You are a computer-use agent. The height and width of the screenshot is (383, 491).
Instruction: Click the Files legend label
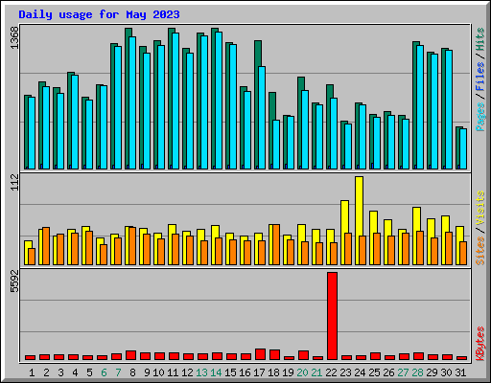[480, 77]
